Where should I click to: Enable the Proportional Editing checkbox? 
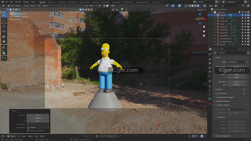click(28, 131)
